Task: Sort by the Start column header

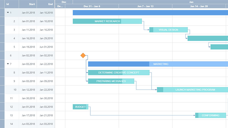Action: pos(28,4)
